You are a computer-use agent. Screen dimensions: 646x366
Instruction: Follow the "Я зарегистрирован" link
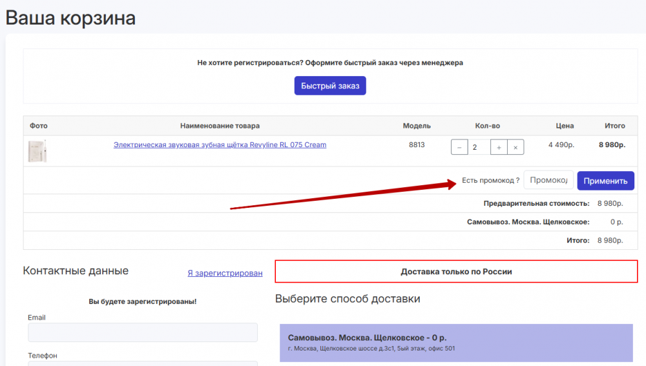tap(225, 273)
